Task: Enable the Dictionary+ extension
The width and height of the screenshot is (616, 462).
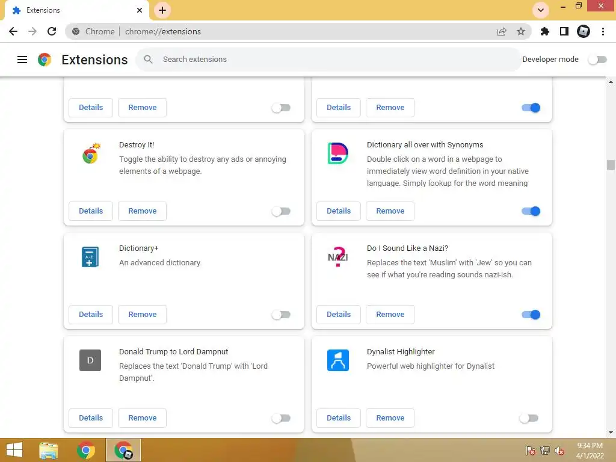Action: coord(282,315)
